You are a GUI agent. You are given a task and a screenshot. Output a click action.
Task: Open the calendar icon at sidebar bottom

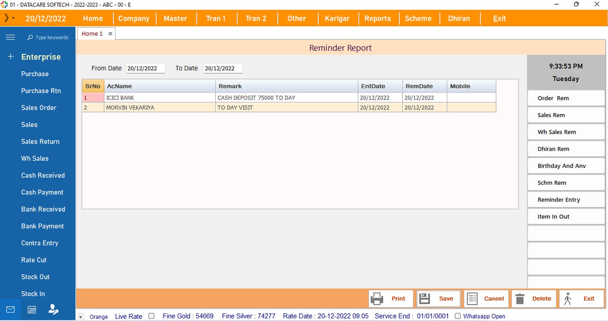coord(32,310)
